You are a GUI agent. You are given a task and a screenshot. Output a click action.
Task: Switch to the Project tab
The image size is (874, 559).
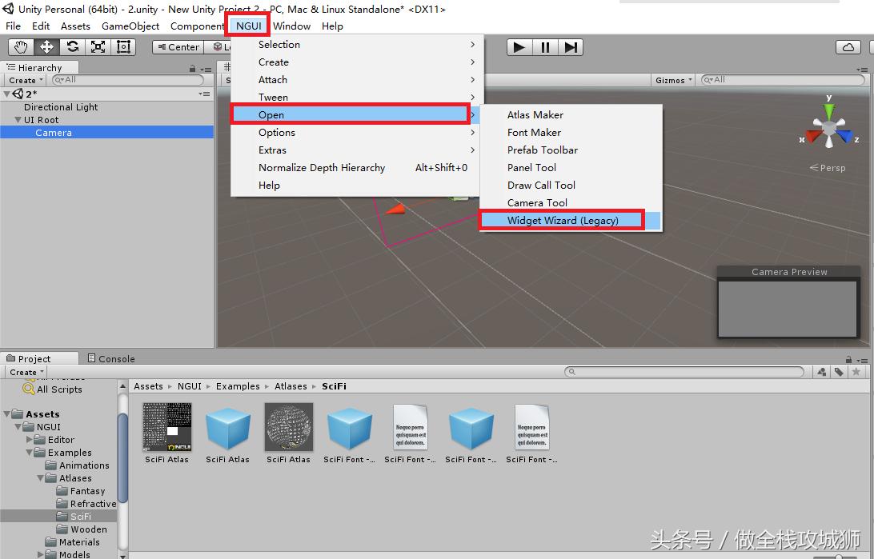[39, 358]
